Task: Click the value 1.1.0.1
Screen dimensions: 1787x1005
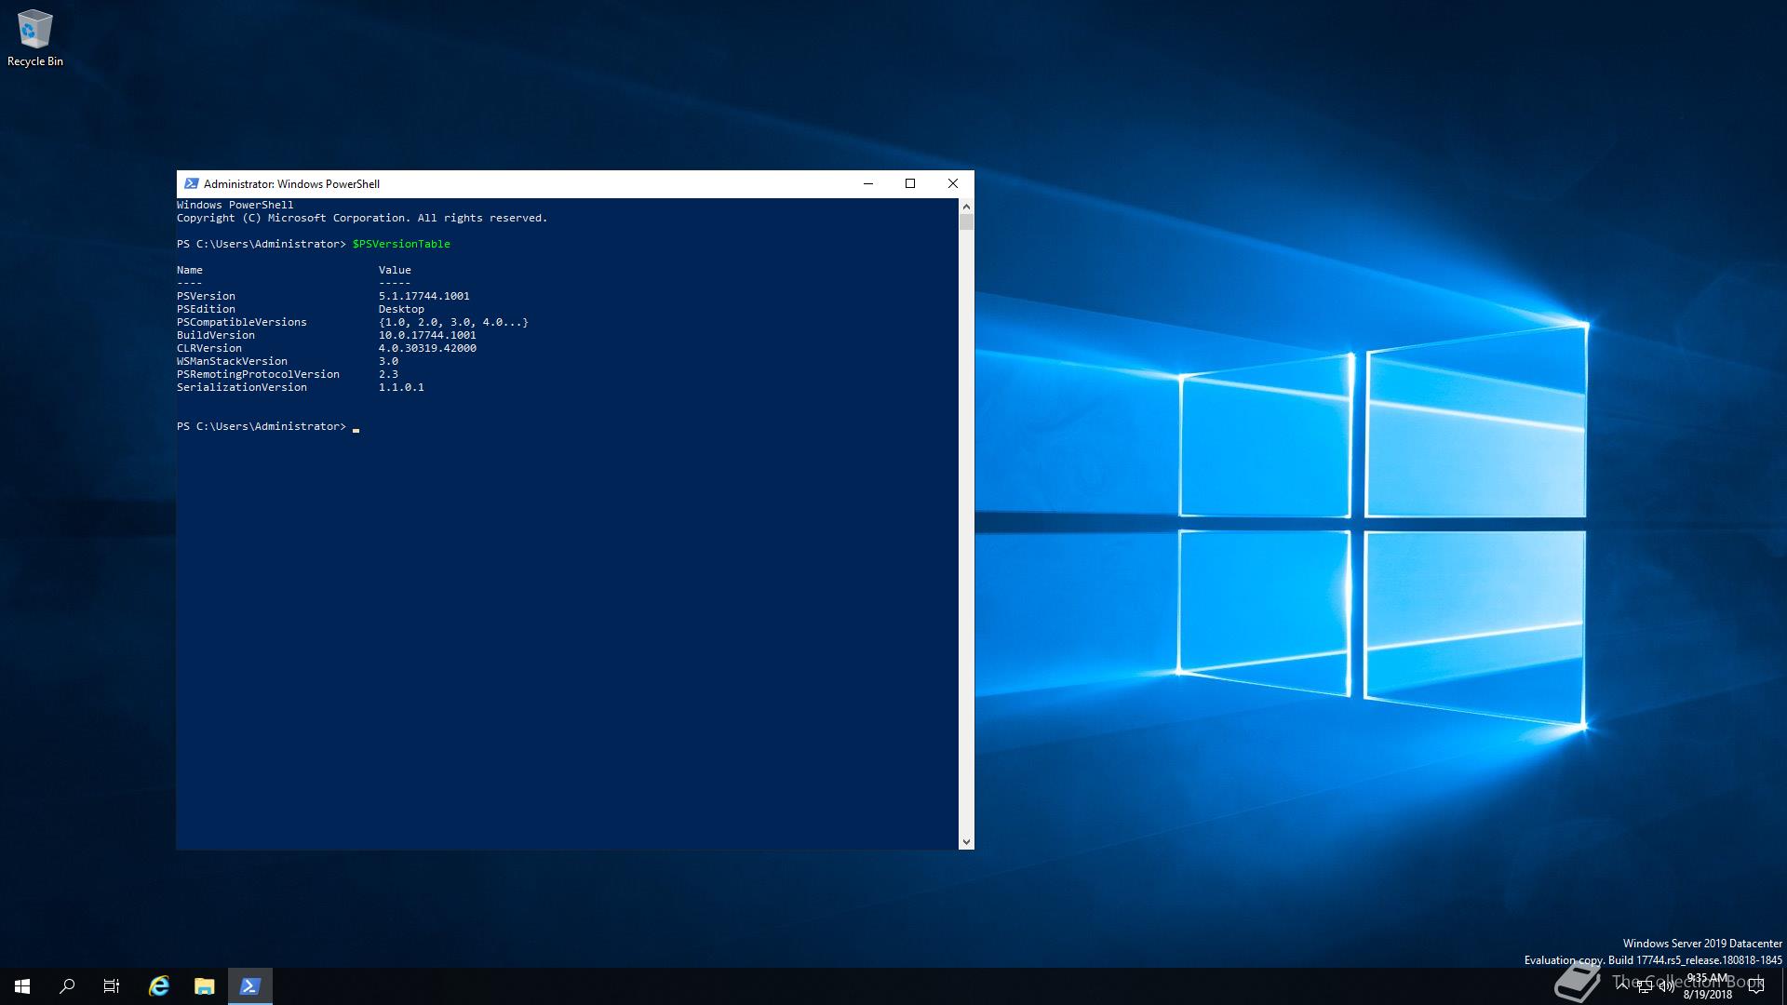Action: pos(401,387)
